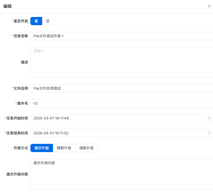Select 强制升级 upgrade mode
This screenshot has width=213, height=196.
point(86,148)
